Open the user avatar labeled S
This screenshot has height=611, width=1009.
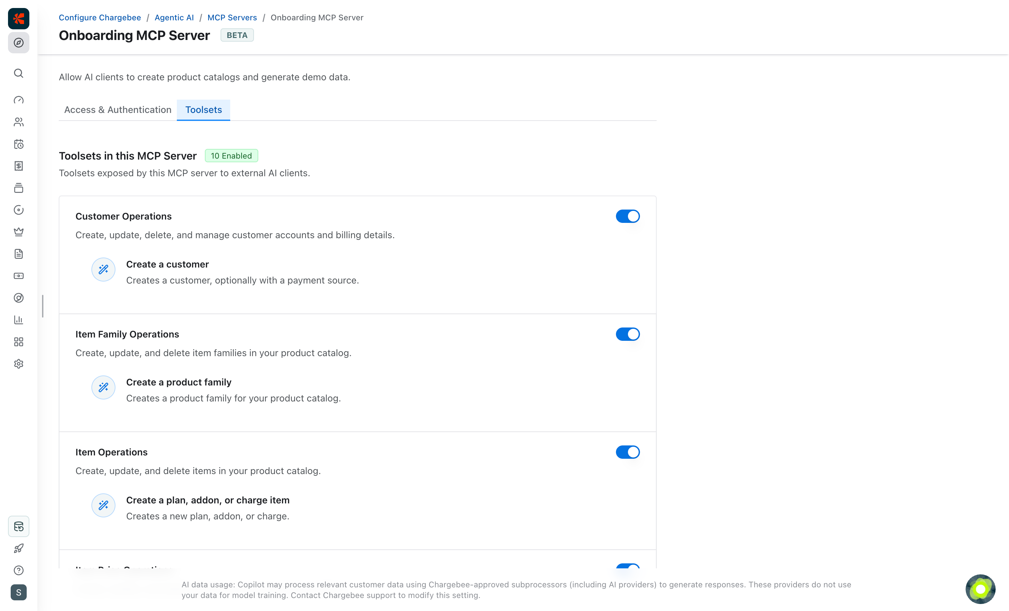click(x=18, y=593)
